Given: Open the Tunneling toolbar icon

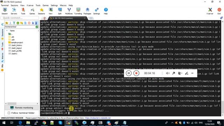Looking at the screenshot, I should pyautogui.click(x=78, y=11).
